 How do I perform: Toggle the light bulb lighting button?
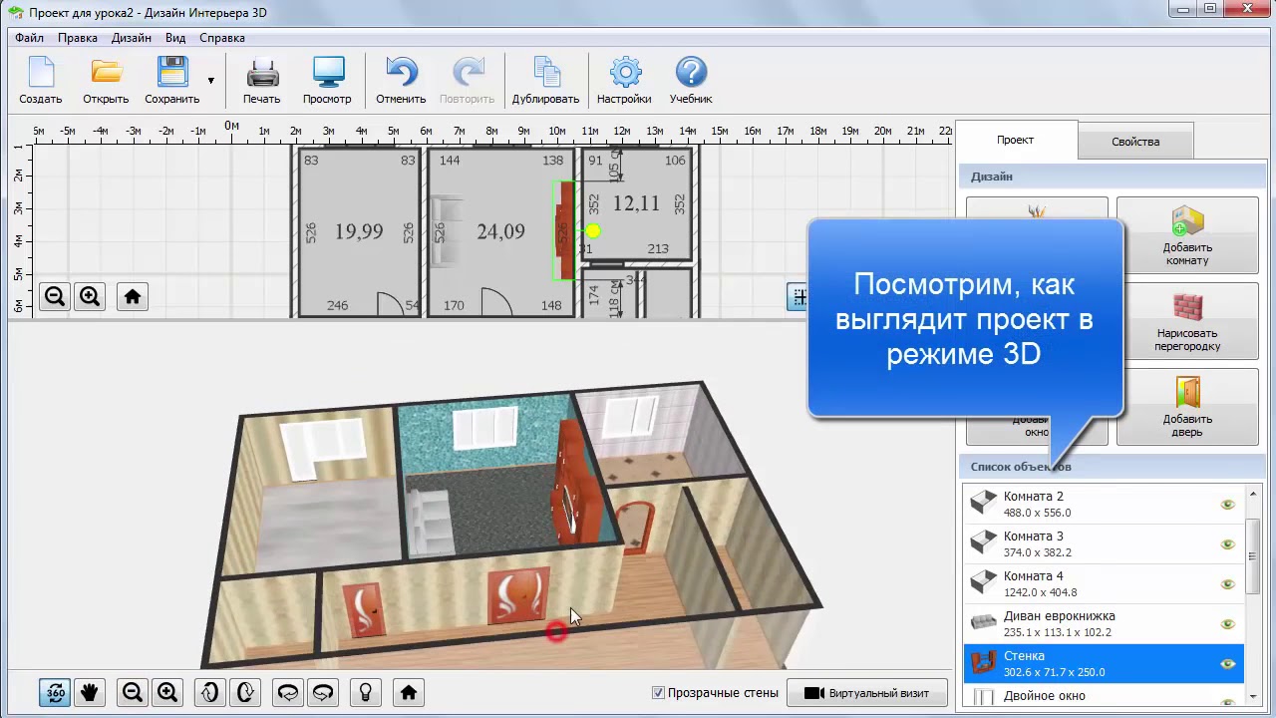[x=366, y=692]
